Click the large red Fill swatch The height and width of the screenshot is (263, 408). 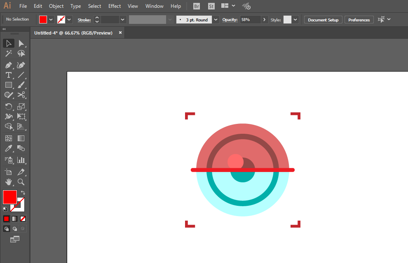coord(9,197)
